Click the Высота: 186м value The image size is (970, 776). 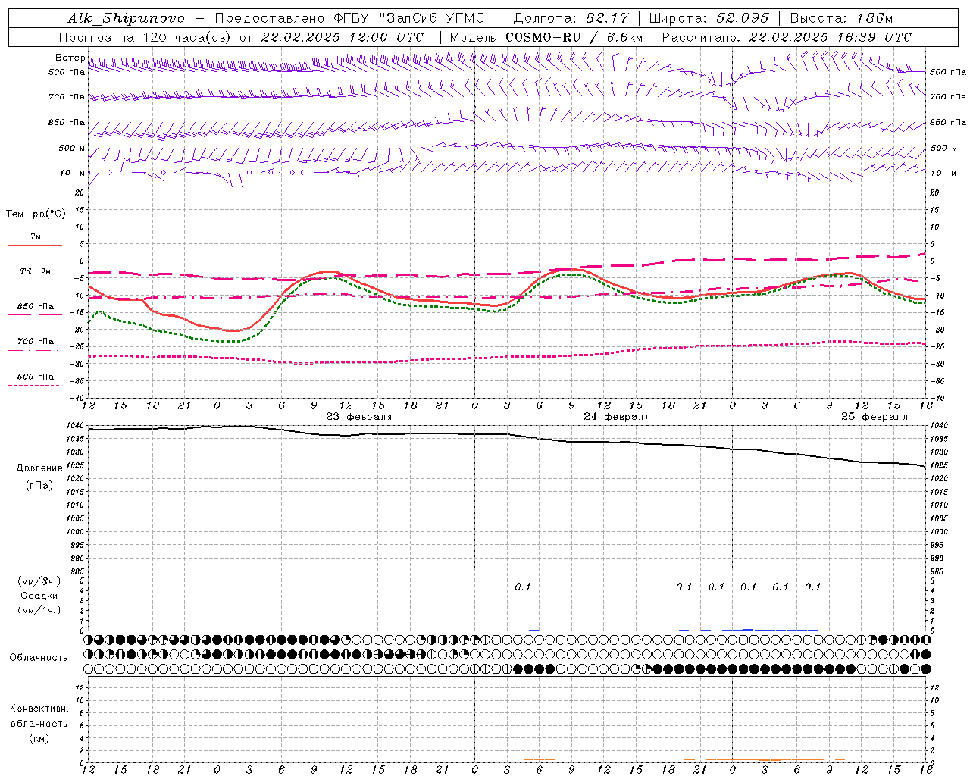[x=841, y=18]
